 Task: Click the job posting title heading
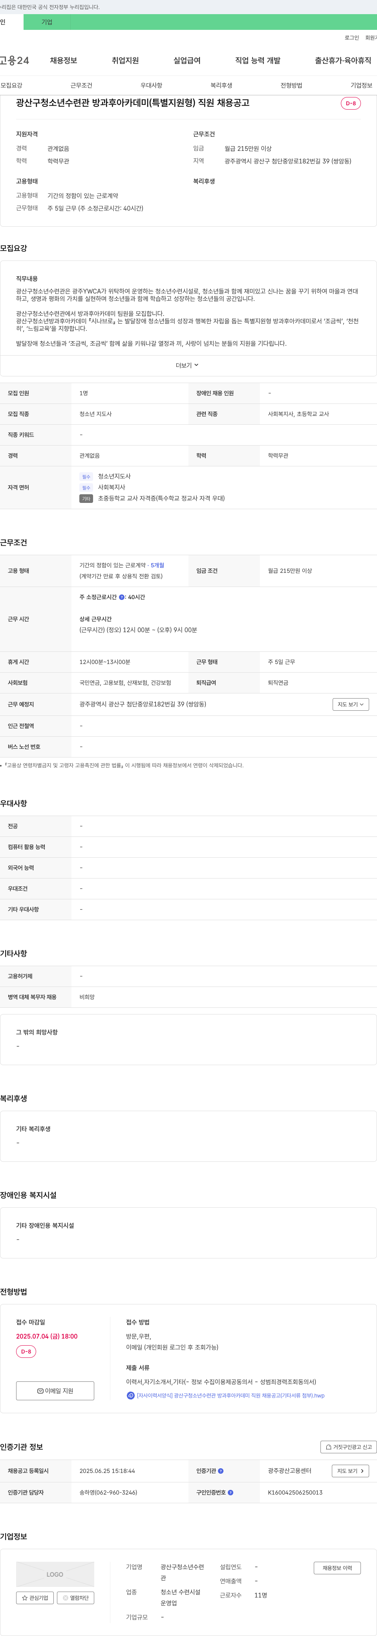[x=133, y=103]
